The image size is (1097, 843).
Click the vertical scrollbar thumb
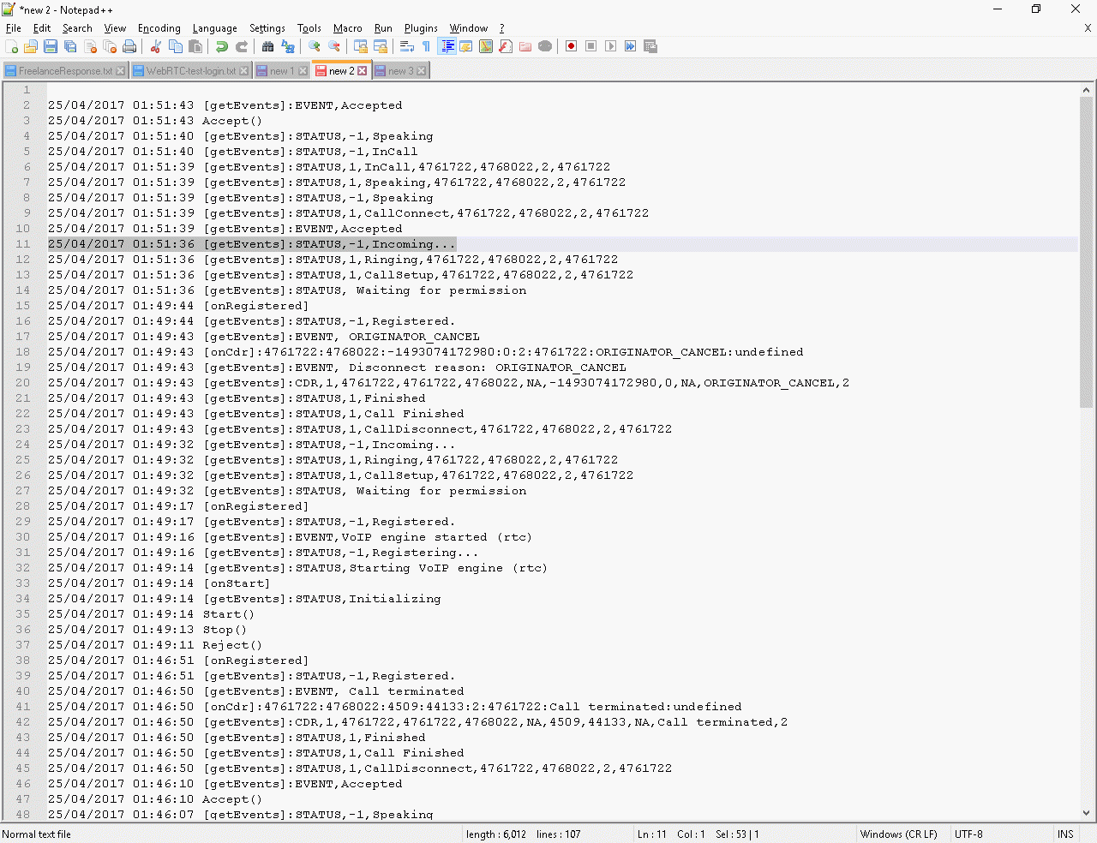pyautogui.click(x=1087, y=253)
